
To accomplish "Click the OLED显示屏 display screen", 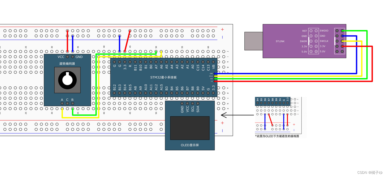I will pos(189,128).
